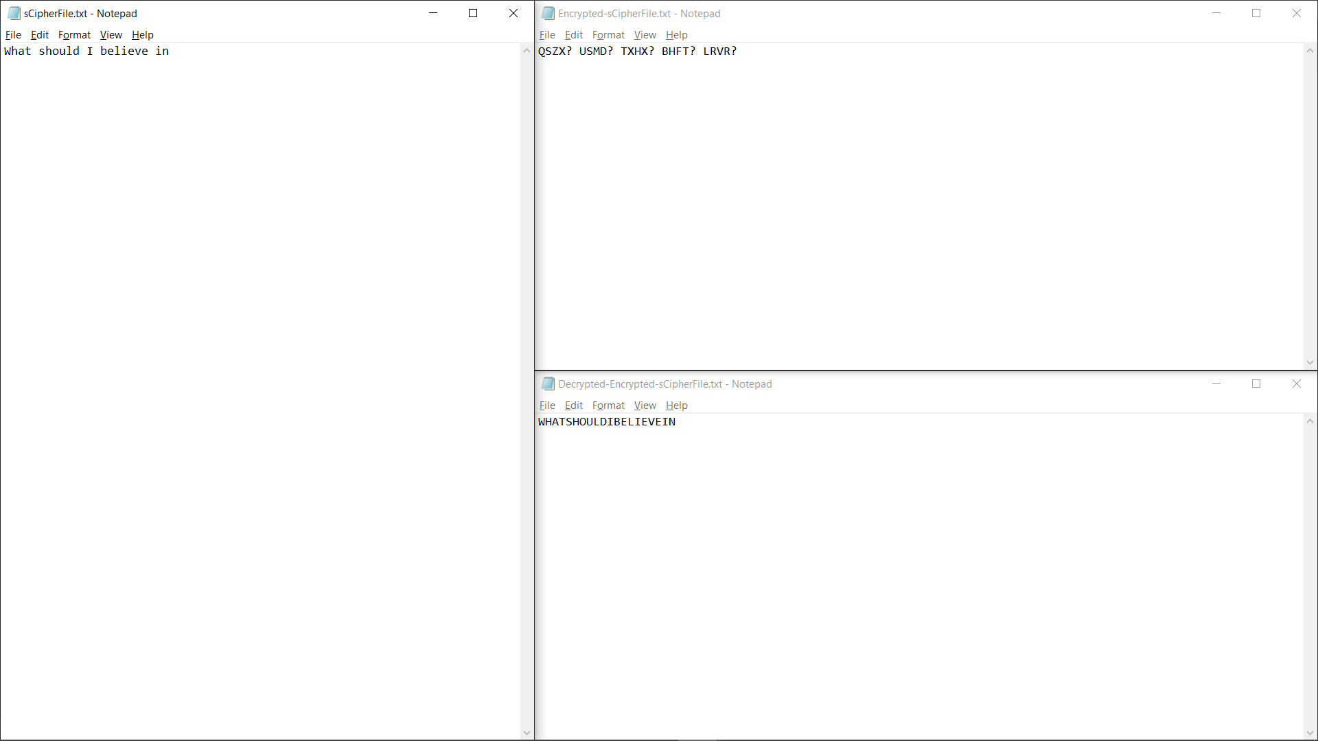Screen dimensions: 1318x741
Task: Open Help menu in Decrypted-Encrypted file
Action: 676,404
